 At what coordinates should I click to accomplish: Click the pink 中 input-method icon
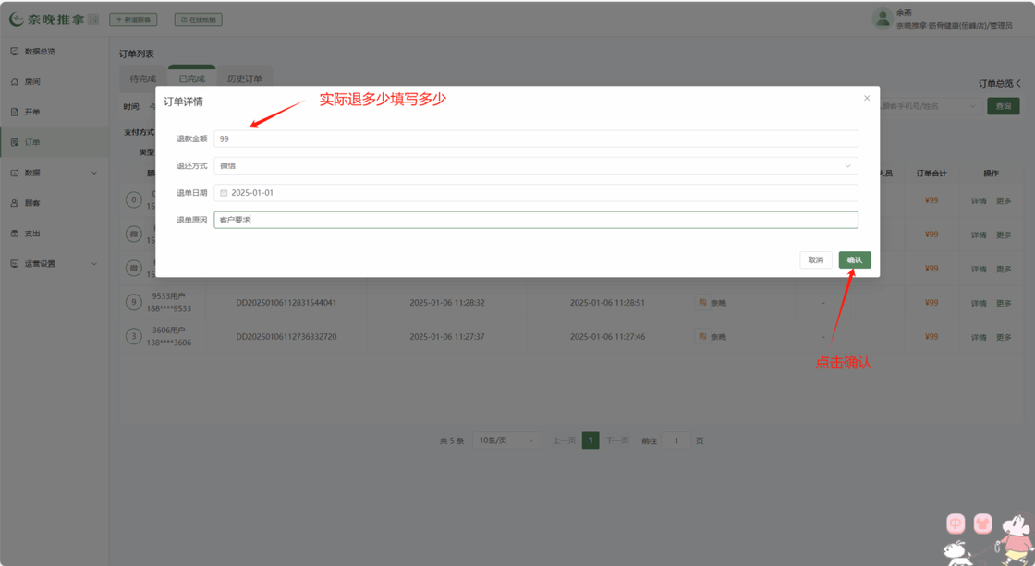point(956,524)
